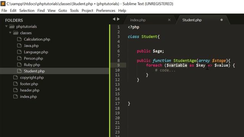
Task: Click line number 9 in the gutter
Action: click(119, 65)
